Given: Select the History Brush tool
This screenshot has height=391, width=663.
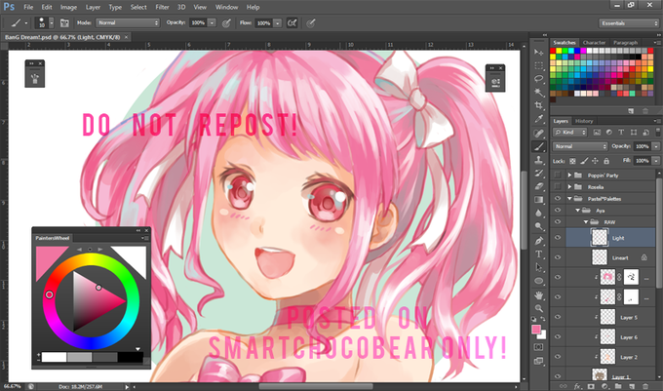Looking at the screenshot, I should 538,174.
